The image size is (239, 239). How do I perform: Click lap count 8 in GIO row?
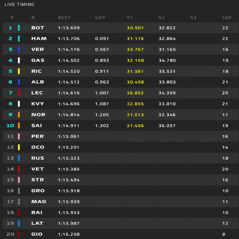[224, 234]
